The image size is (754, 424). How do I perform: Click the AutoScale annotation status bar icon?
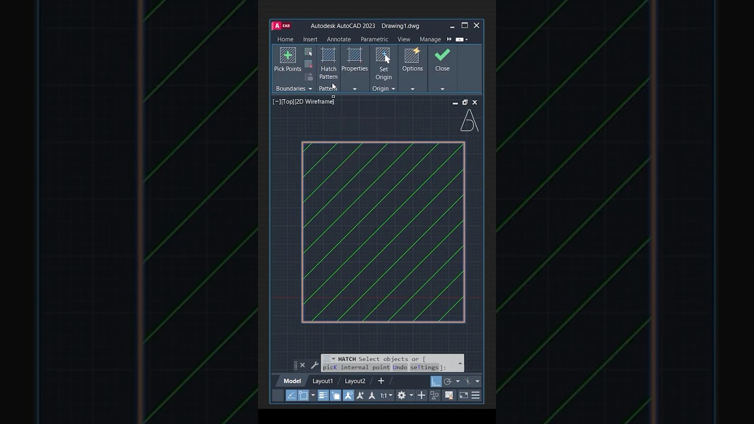(360, 395)
